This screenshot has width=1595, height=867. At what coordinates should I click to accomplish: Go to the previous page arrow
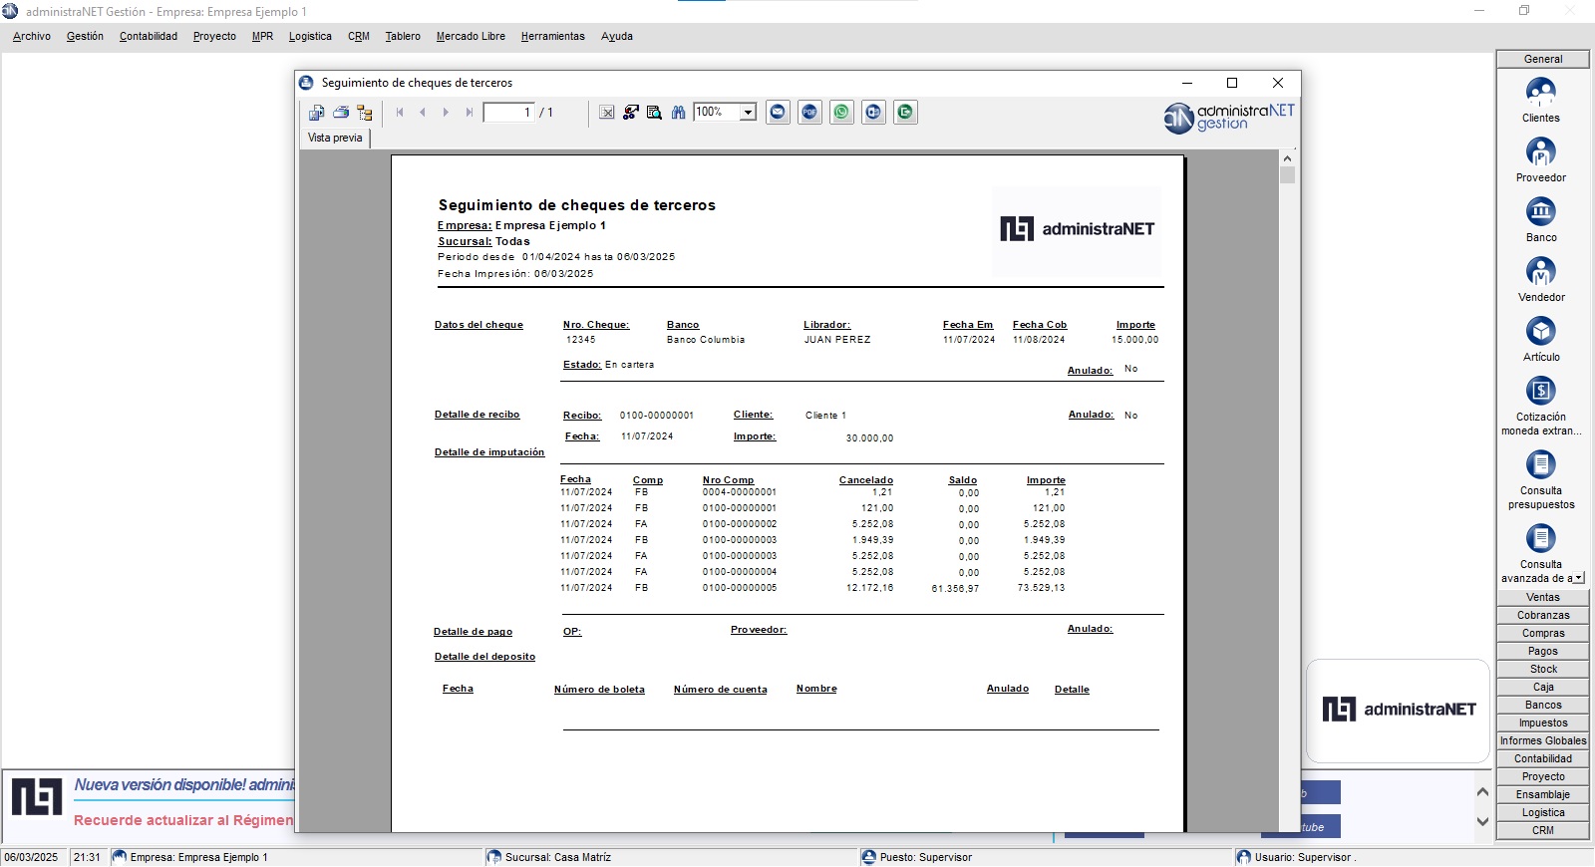coord(423,113)
